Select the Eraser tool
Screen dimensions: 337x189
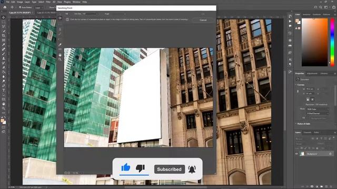4,68
